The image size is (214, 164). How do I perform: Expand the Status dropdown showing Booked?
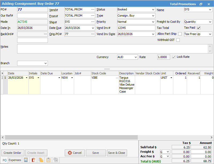tap(153, 9)
